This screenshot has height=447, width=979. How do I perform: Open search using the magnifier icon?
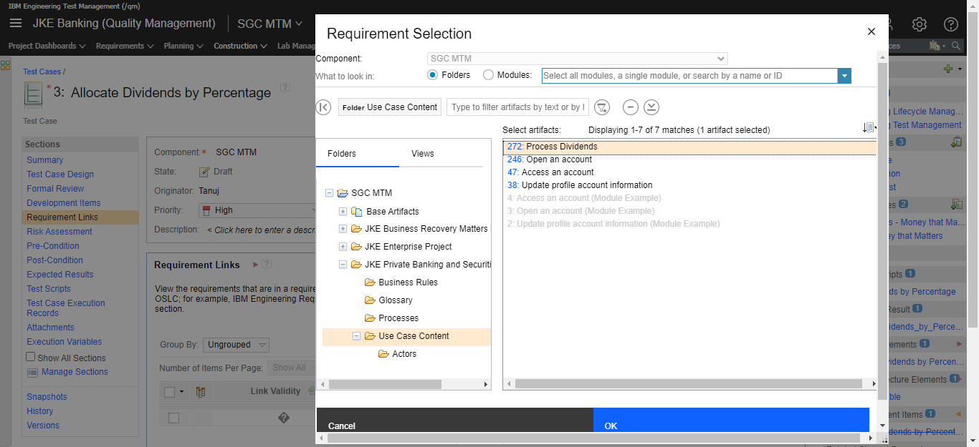(x=958, y=44)
